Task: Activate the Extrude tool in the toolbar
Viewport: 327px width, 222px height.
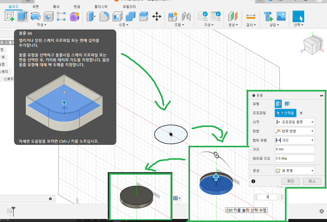Action: click(22, 16)
